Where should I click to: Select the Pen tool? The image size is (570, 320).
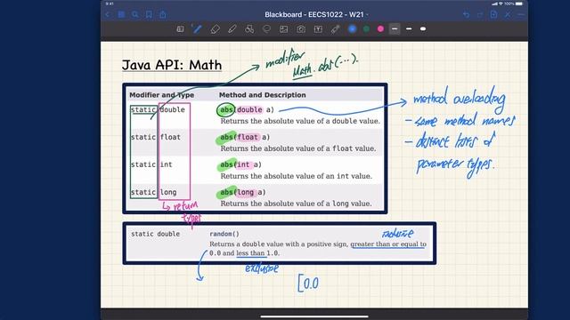click(198, 29)
